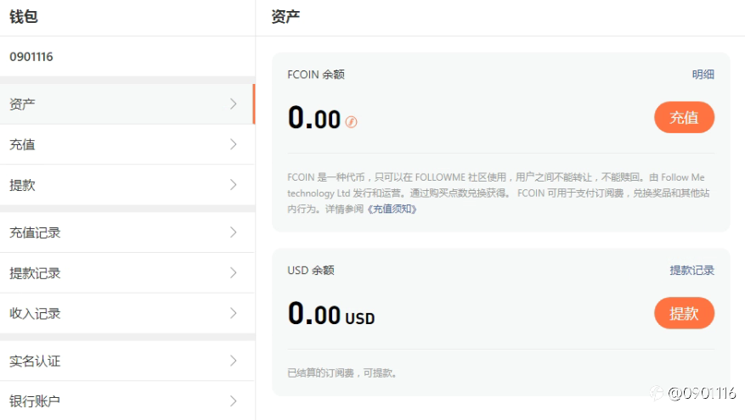The width and height of the screenshot is (745, 420).
Task: Click the 已结算的订阅费，可提款 note
Action: pos(342,373)
